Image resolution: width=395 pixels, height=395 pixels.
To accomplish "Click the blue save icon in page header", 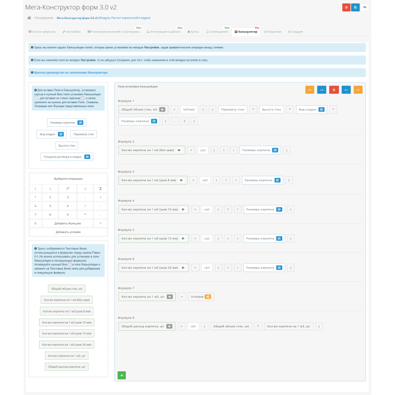I will click(x=355, y=7).
